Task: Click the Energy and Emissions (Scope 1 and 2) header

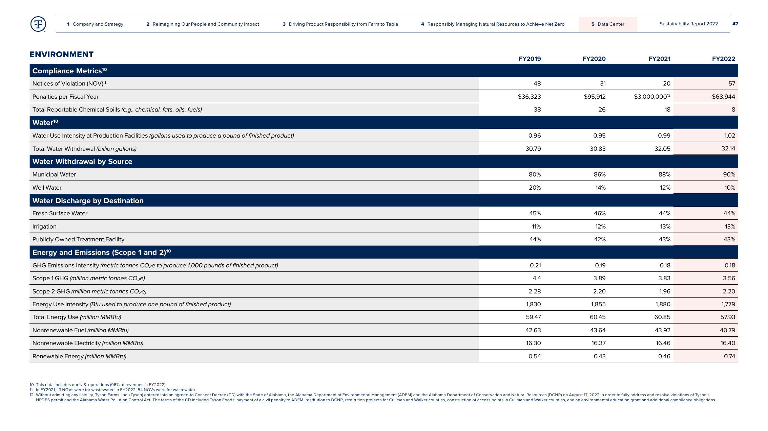Action: coord(384,252)
